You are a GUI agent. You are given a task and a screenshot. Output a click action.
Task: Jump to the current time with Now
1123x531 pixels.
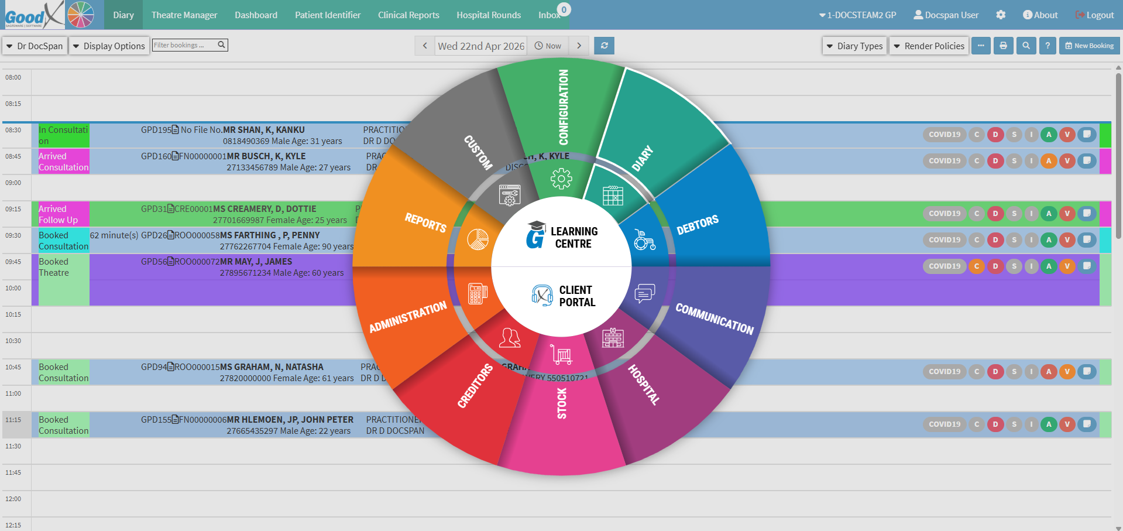click(x=548, y=46)
